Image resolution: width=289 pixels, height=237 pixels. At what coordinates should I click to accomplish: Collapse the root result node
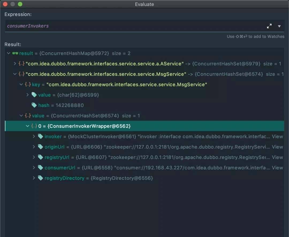(9, 53)
